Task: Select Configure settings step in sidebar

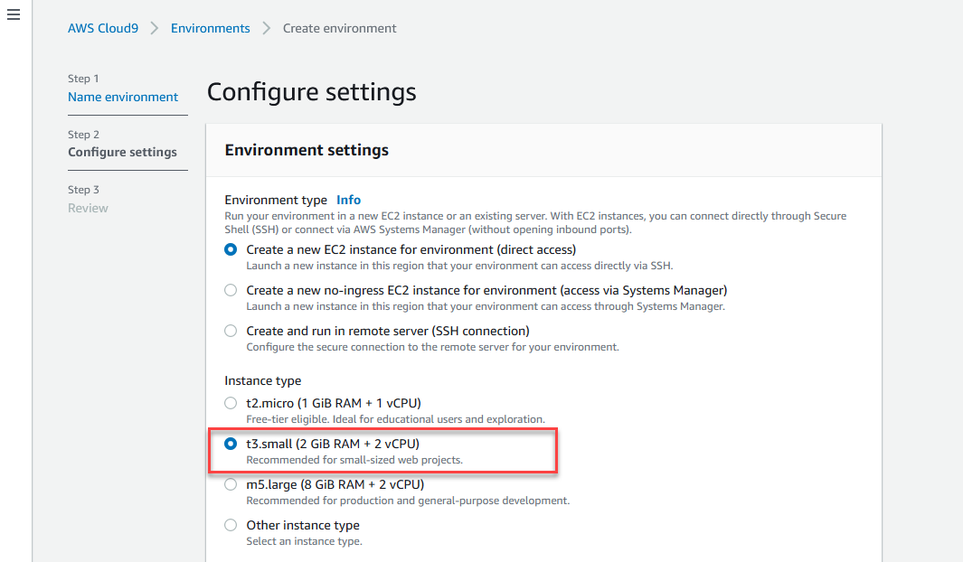Action: point(122,152)
